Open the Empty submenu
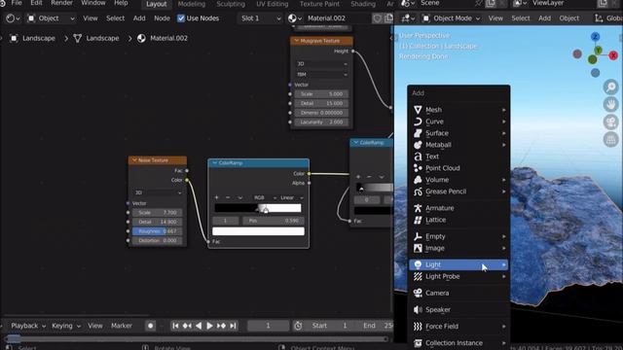 [x=458, y=236]
